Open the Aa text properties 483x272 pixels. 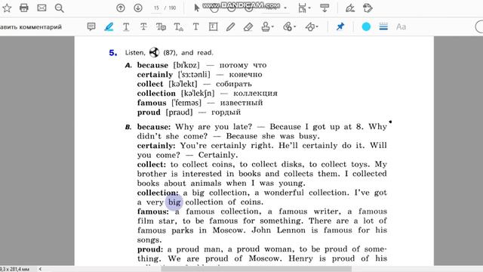coord(401,27)
